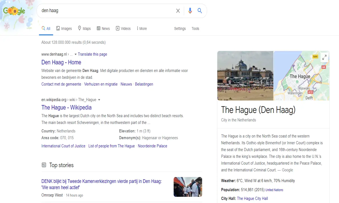This screenshot has width=339, height=203.
Task: Clear the search box with X icon
Action: 178,11
